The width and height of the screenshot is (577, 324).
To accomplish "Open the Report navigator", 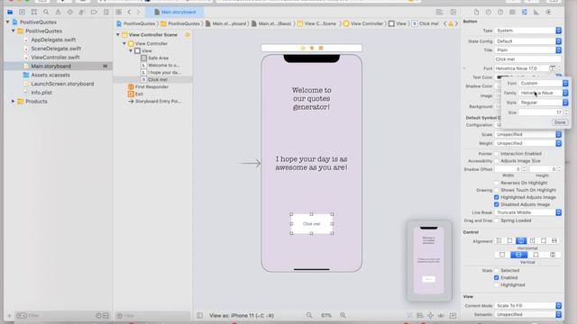I will point(106,12).
